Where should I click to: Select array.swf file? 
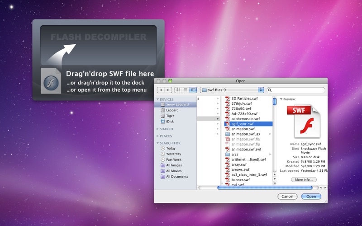[x=248, y=165]
